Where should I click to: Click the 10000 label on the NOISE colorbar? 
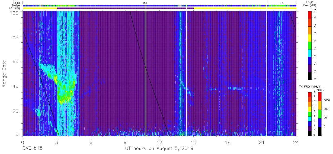[325, 100]
